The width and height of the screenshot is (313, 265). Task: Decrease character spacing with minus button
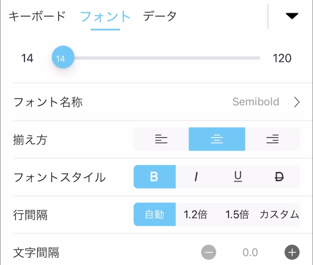(x=209, y=252)
